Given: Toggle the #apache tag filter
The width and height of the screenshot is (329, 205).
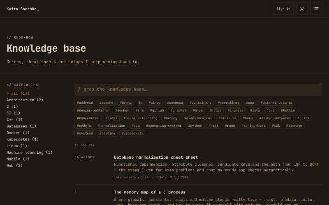Looking at the screenshot, I should tap(106, 103).
